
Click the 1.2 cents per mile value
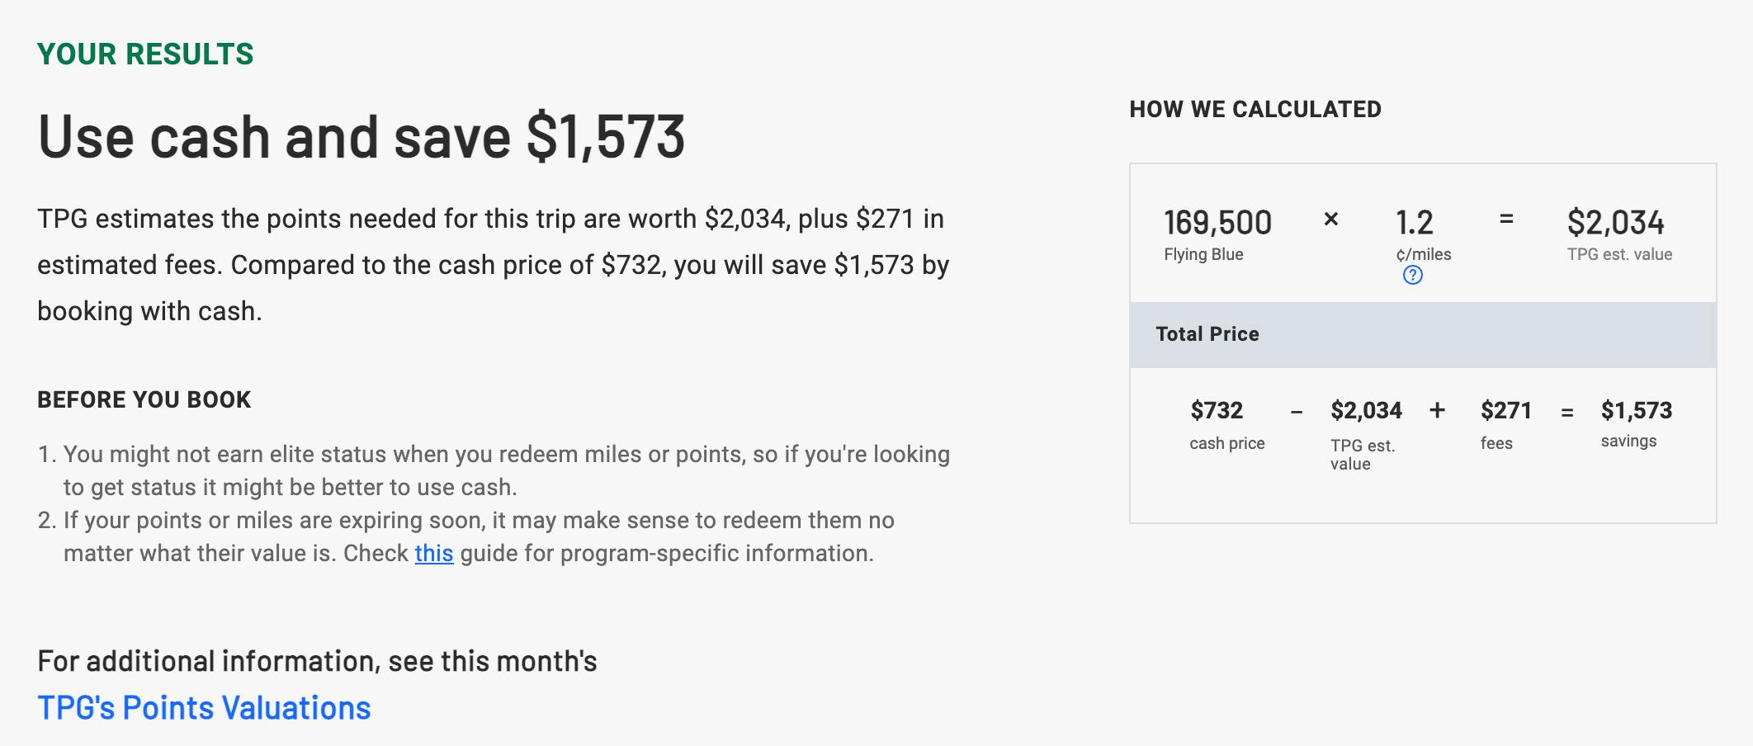1414,223
